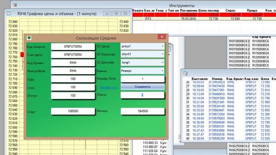Click order number 3178521041
The width and height of the screenshot is (276, 155).
pyautogui.click(x=216, y=102)
